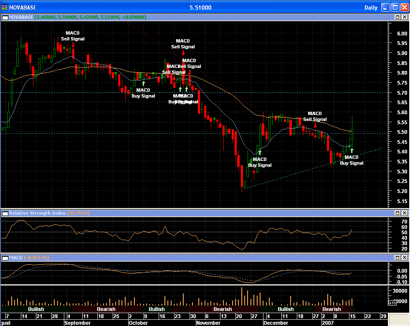Click the Bullish ribbon segment in December

(286, 309)
